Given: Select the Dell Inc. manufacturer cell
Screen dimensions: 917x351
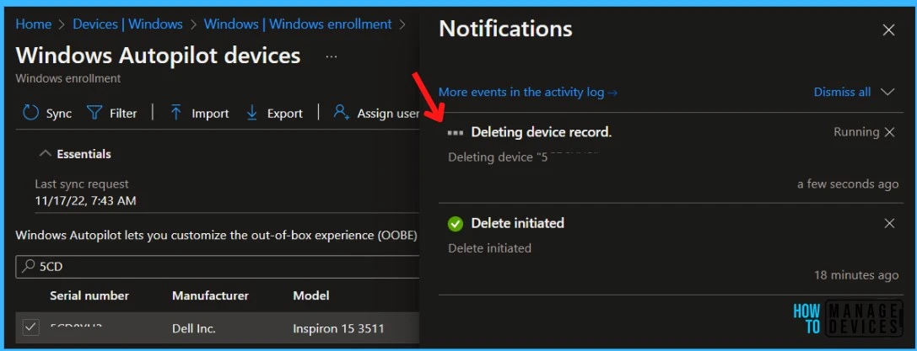Looking at the screenshot, I should (193, 328).
